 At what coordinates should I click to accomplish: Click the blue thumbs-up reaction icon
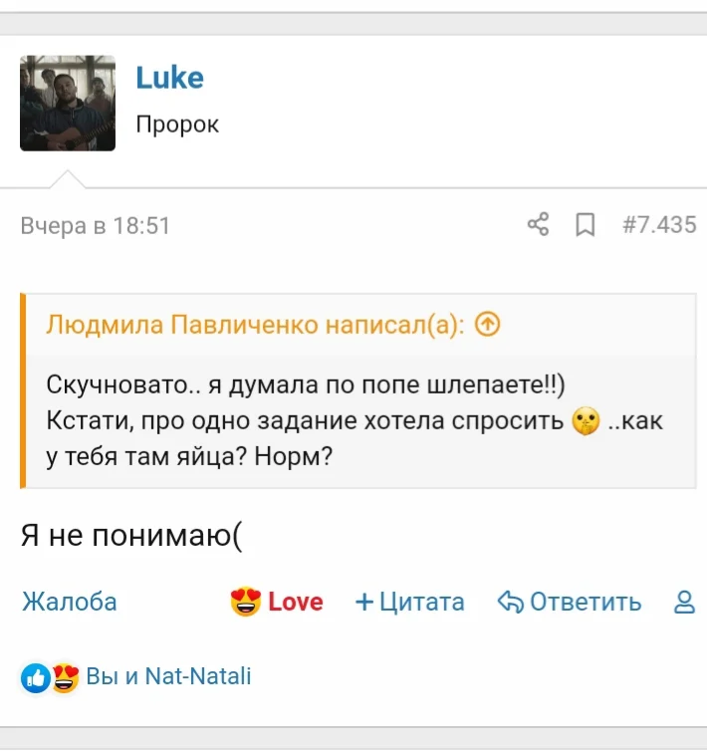[x=36, y=678]
